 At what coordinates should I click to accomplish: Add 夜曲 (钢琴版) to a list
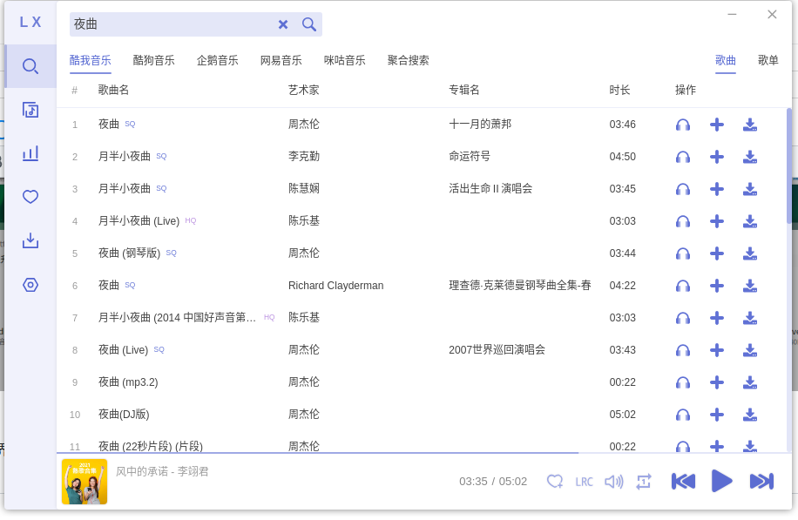(717, 253)
